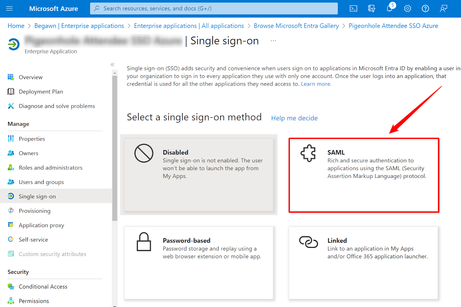Click the Provisioning sync icon

(11, 211)
